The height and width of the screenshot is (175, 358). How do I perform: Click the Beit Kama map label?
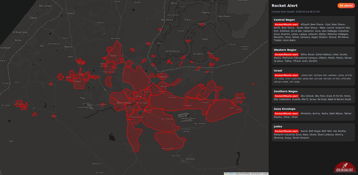click(x=115, y=38)
